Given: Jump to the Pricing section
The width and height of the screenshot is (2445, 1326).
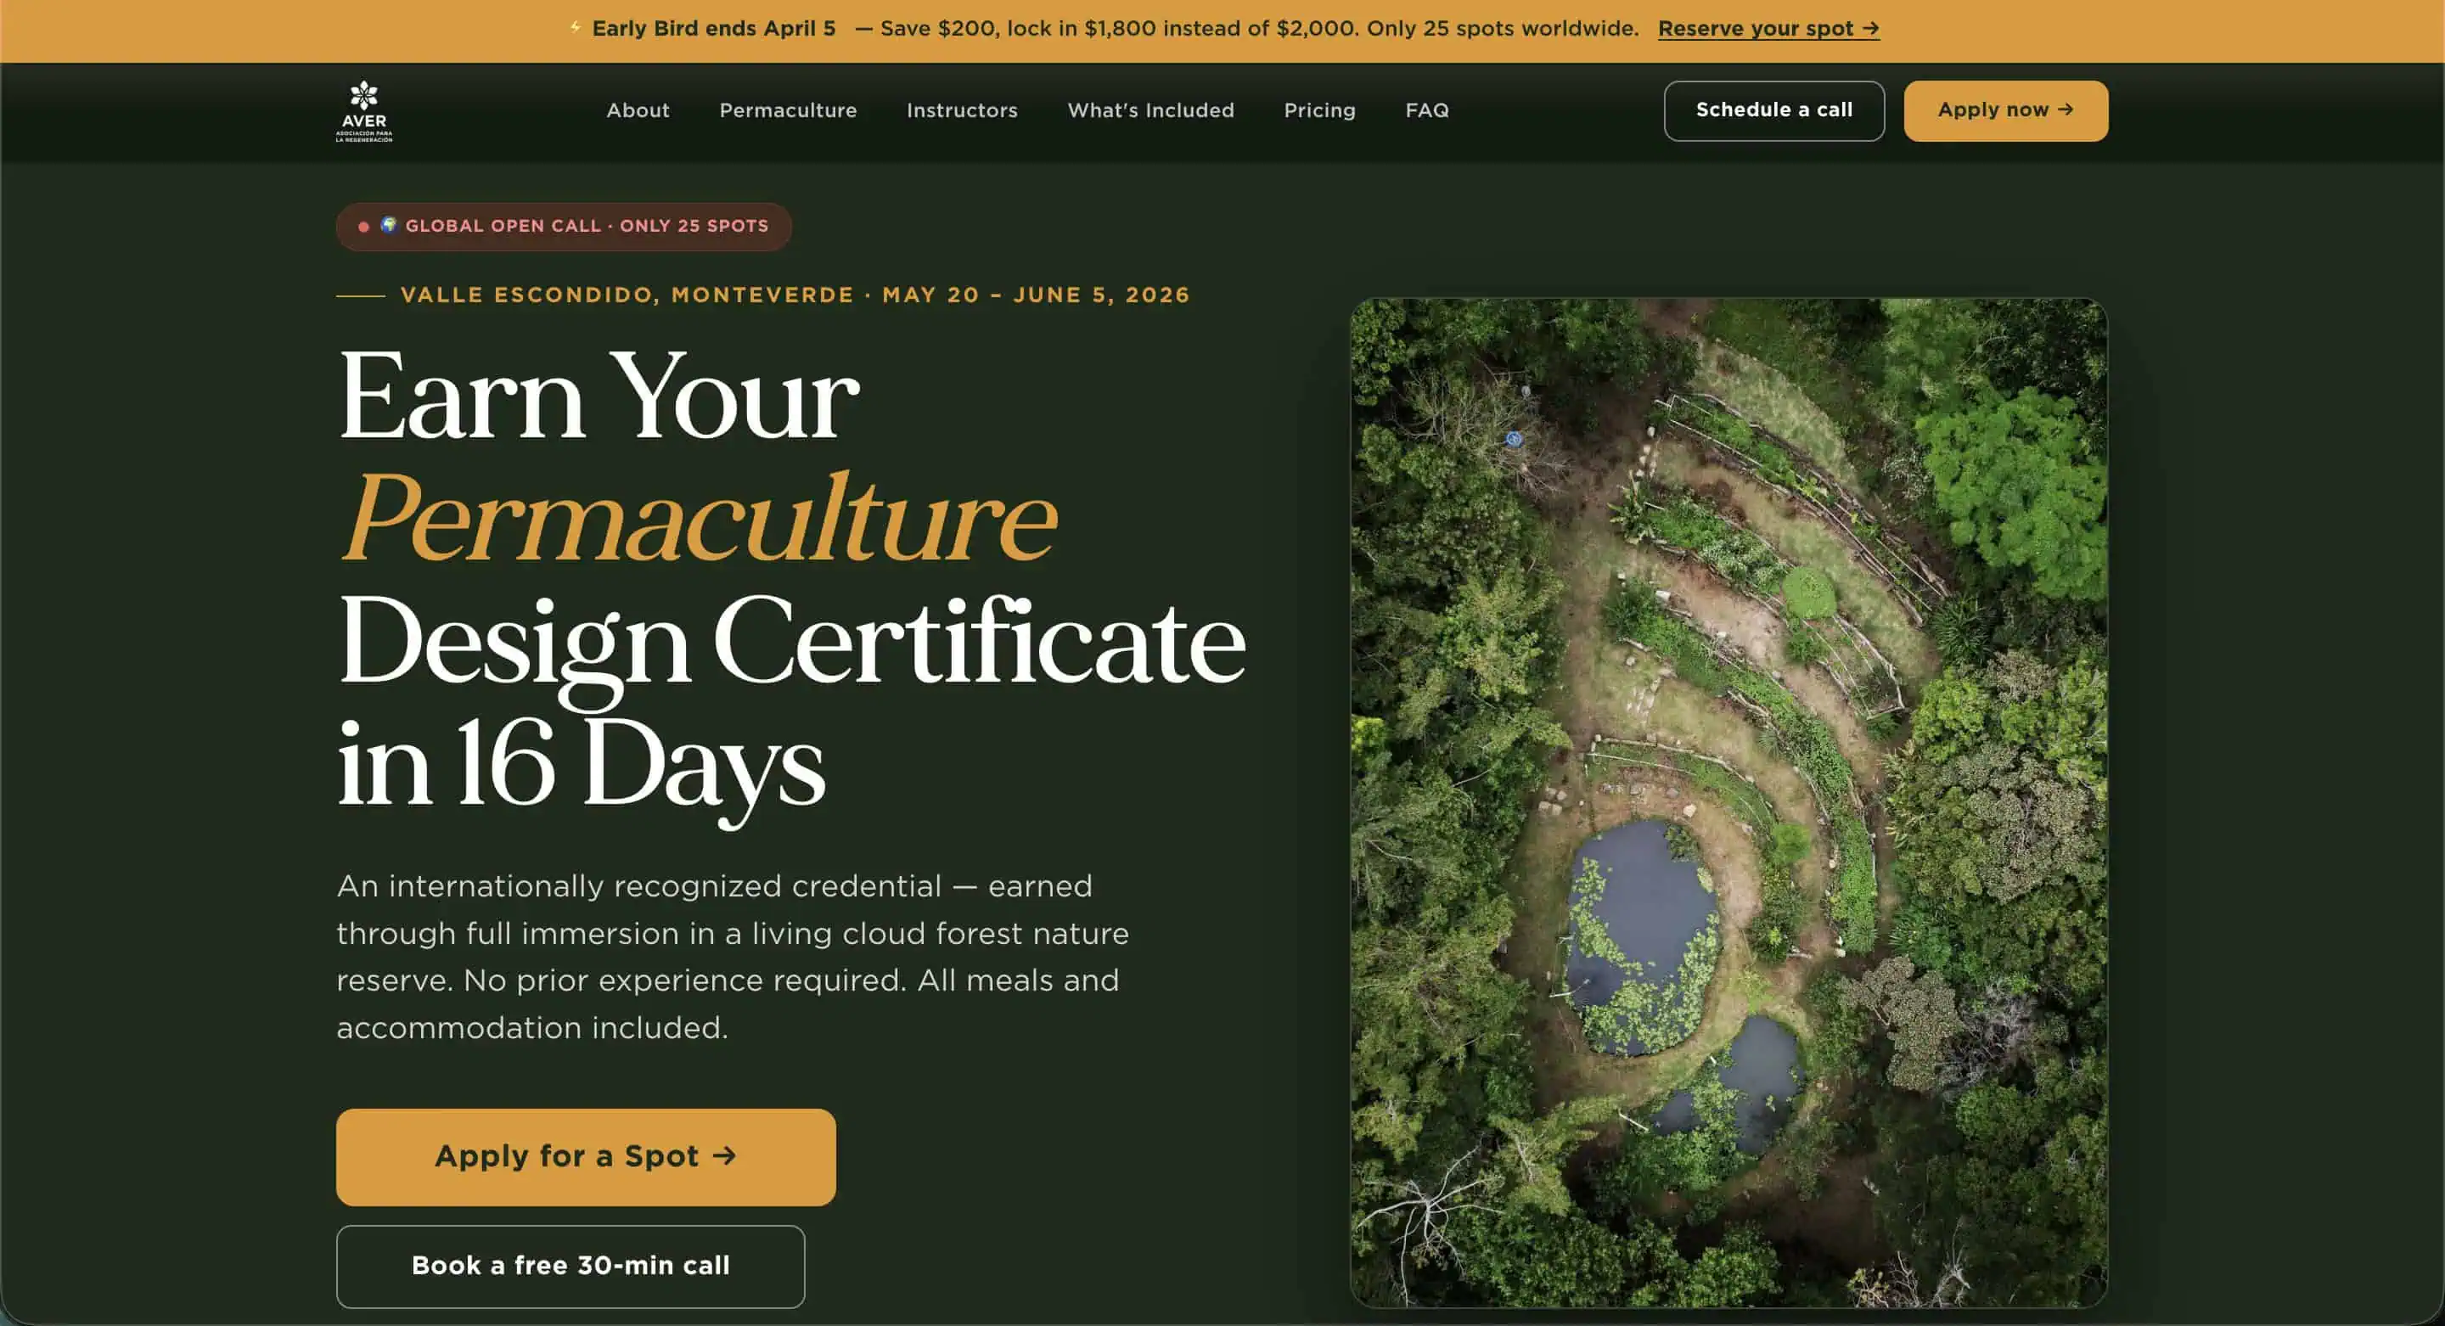Looking at the screenshot, I should 1319,110.
